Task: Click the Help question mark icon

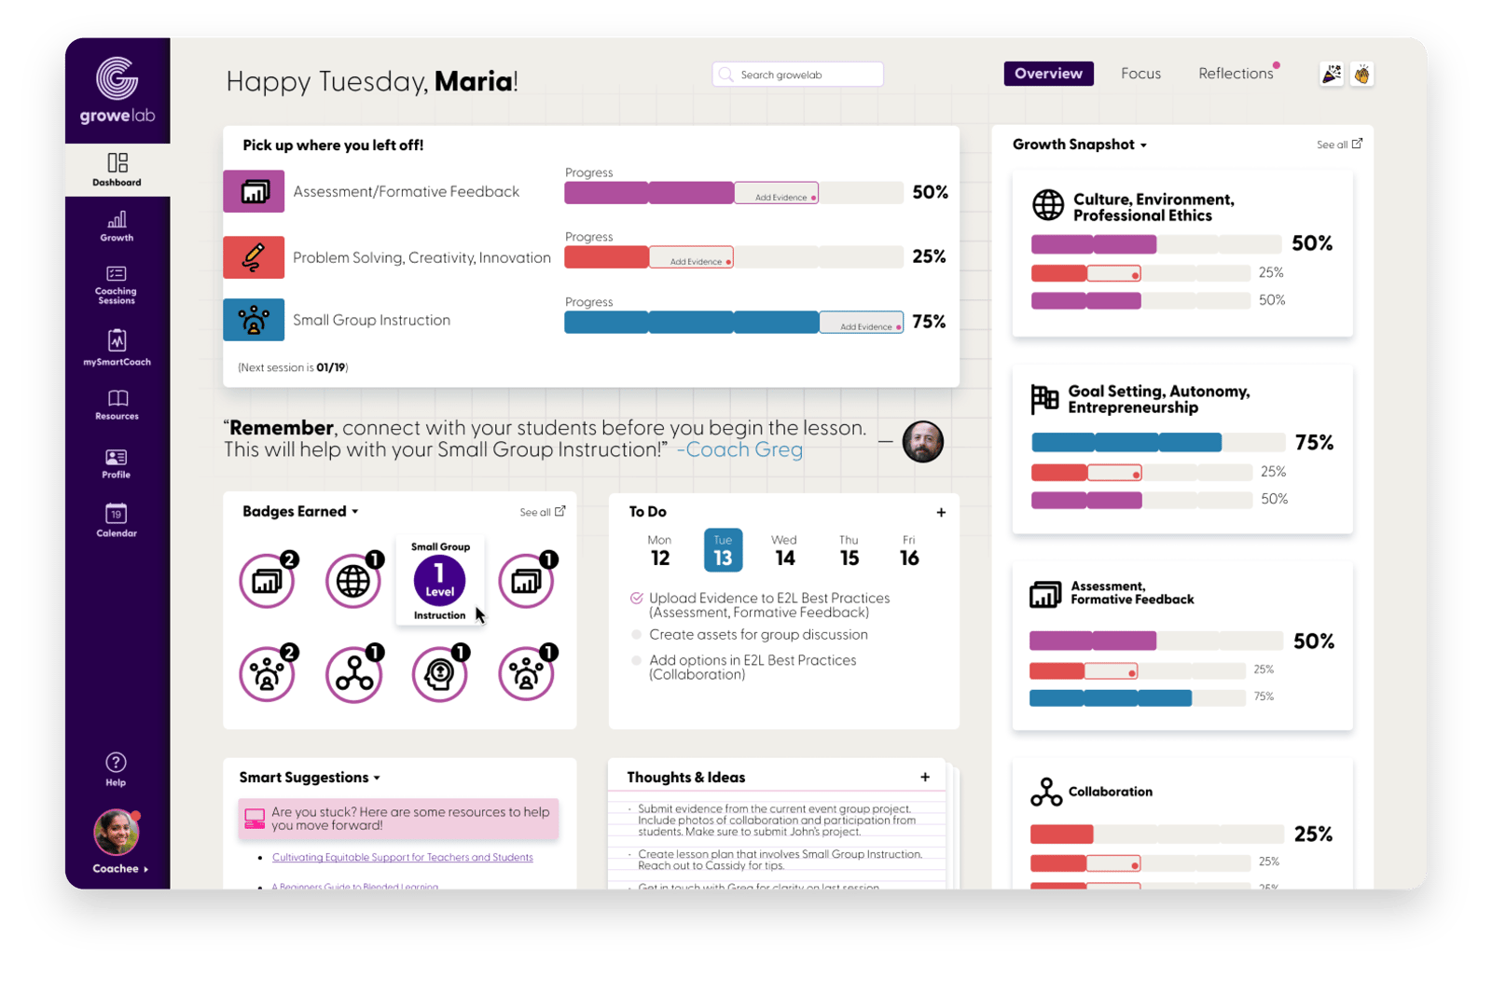Action: [116, 763]
